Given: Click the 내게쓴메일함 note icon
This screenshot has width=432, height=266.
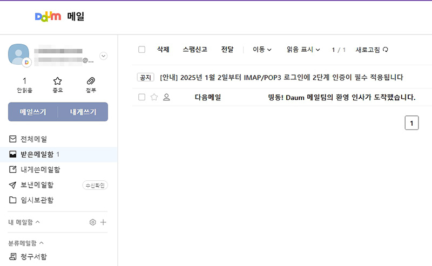Looking at the screenshot, I should (12, 169).
